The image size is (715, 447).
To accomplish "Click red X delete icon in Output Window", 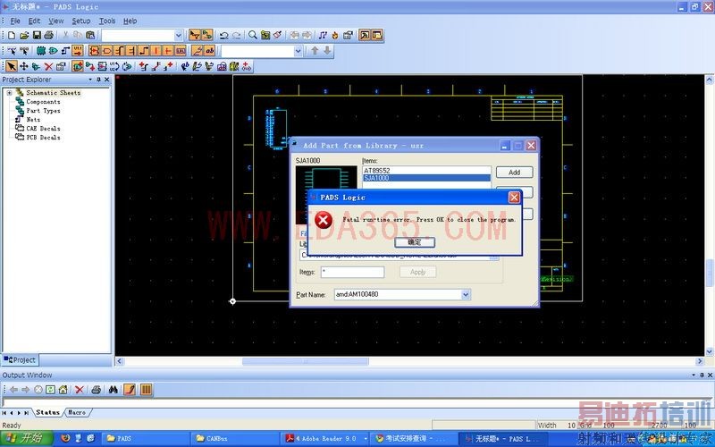I will (80, 390).
